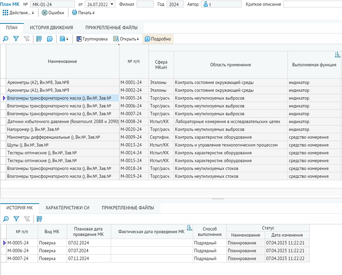The height and width of the screenshot is (275, 342).
Task: Expand the Открыть dropdown menu
Action: click(126, 39)
